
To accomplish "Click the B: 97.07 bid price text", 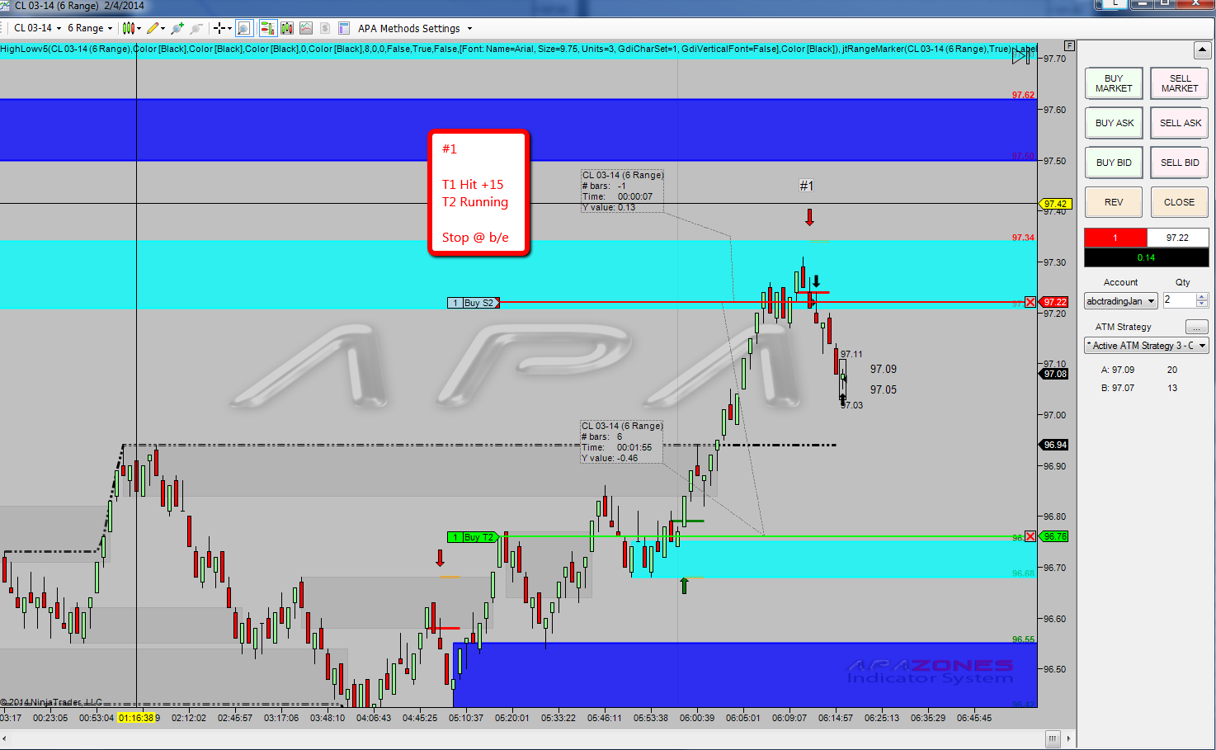I will pos(1118,388).
